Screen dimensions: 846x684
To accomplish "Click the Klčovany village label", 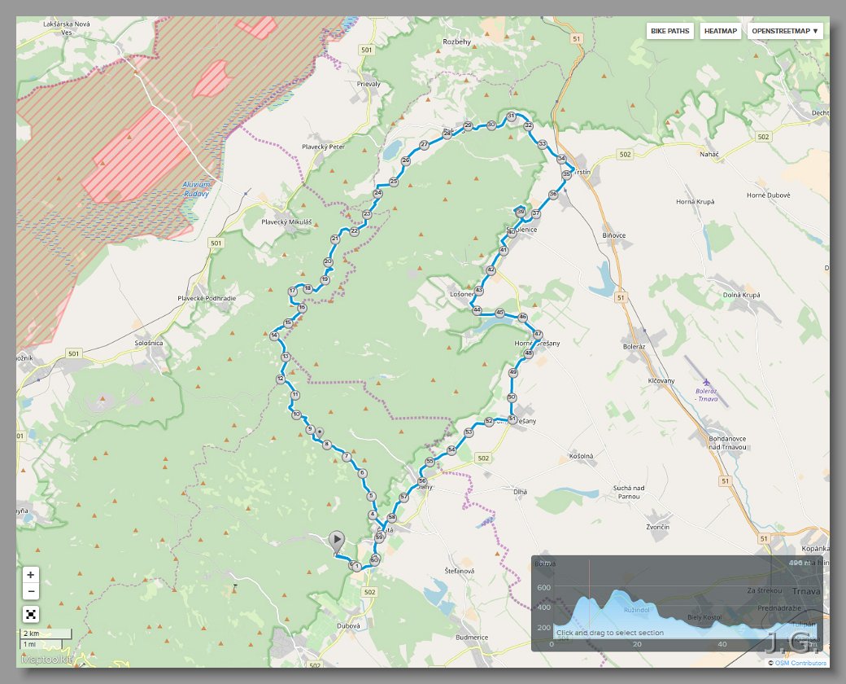I will pos(661,381).
